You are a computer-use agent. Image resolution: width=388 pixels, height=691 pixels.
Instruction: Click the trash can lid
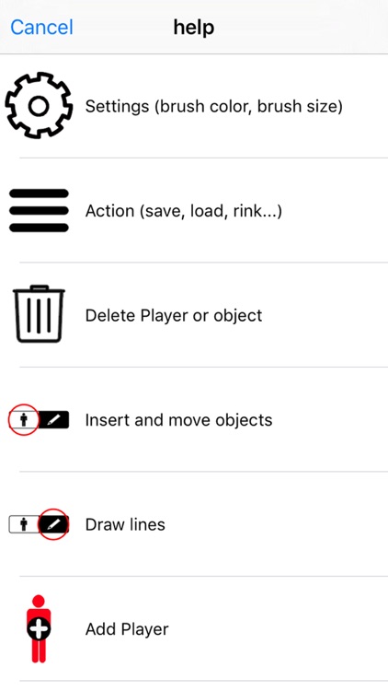39,289
